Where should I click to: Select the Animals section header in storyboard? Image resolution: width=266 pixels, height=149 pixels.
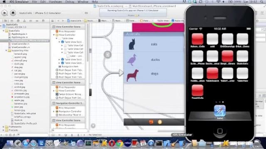point(154,34)
